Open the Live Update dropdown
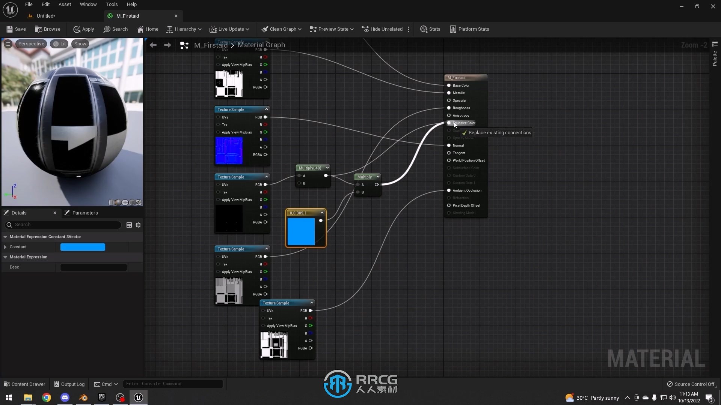The image size is (721, 405). pyautogui.click(x=229, y=29)
